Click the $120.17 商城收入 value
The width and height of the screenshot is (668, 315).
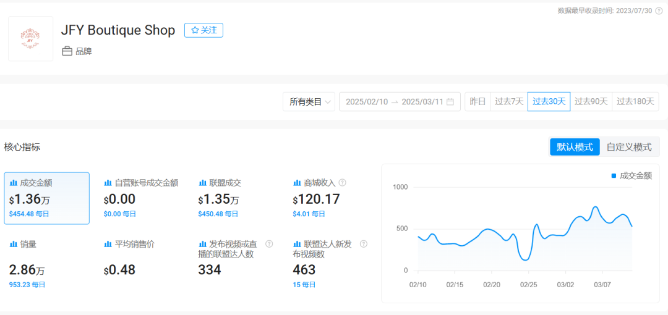316,199
